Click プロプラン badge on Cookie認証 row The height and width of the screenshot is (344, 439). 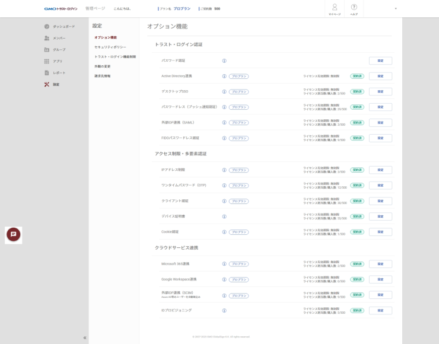point(239,232)
